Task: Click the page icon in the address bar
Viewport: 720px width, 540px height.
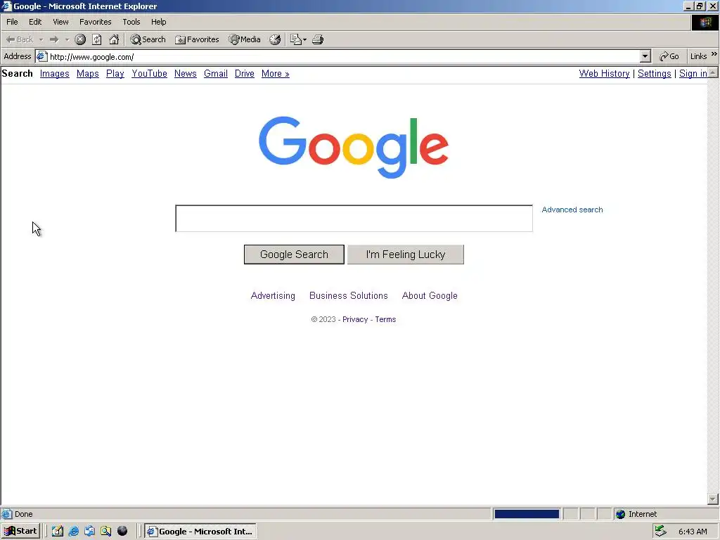Action: [x=41, y=56]
